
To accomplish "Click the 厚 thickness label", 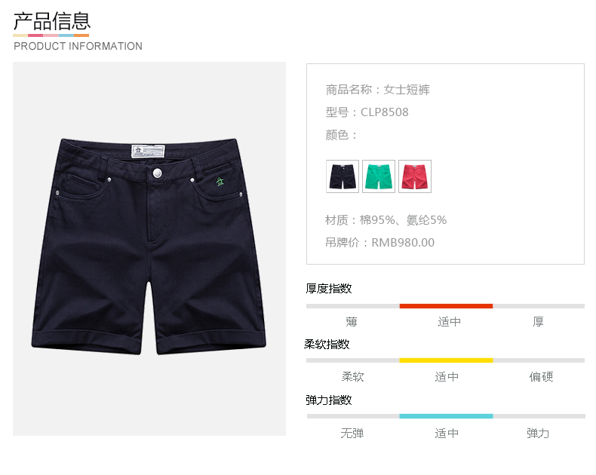I will [538, 322].
